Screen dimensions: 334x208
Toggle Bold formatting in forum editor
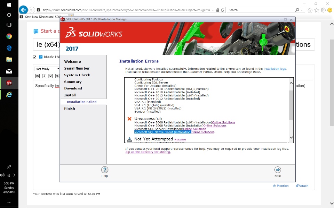(38, 76)
